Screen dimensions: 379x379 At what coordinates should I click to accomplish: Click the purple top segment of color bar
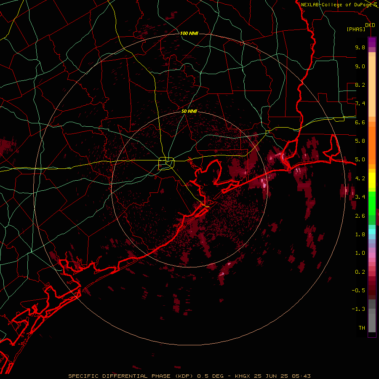(372, 42)
